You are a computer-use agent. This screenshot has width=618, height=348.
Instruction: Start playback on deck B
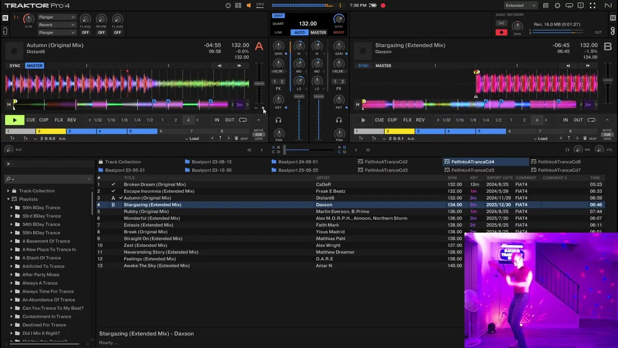tap(363, 120)
